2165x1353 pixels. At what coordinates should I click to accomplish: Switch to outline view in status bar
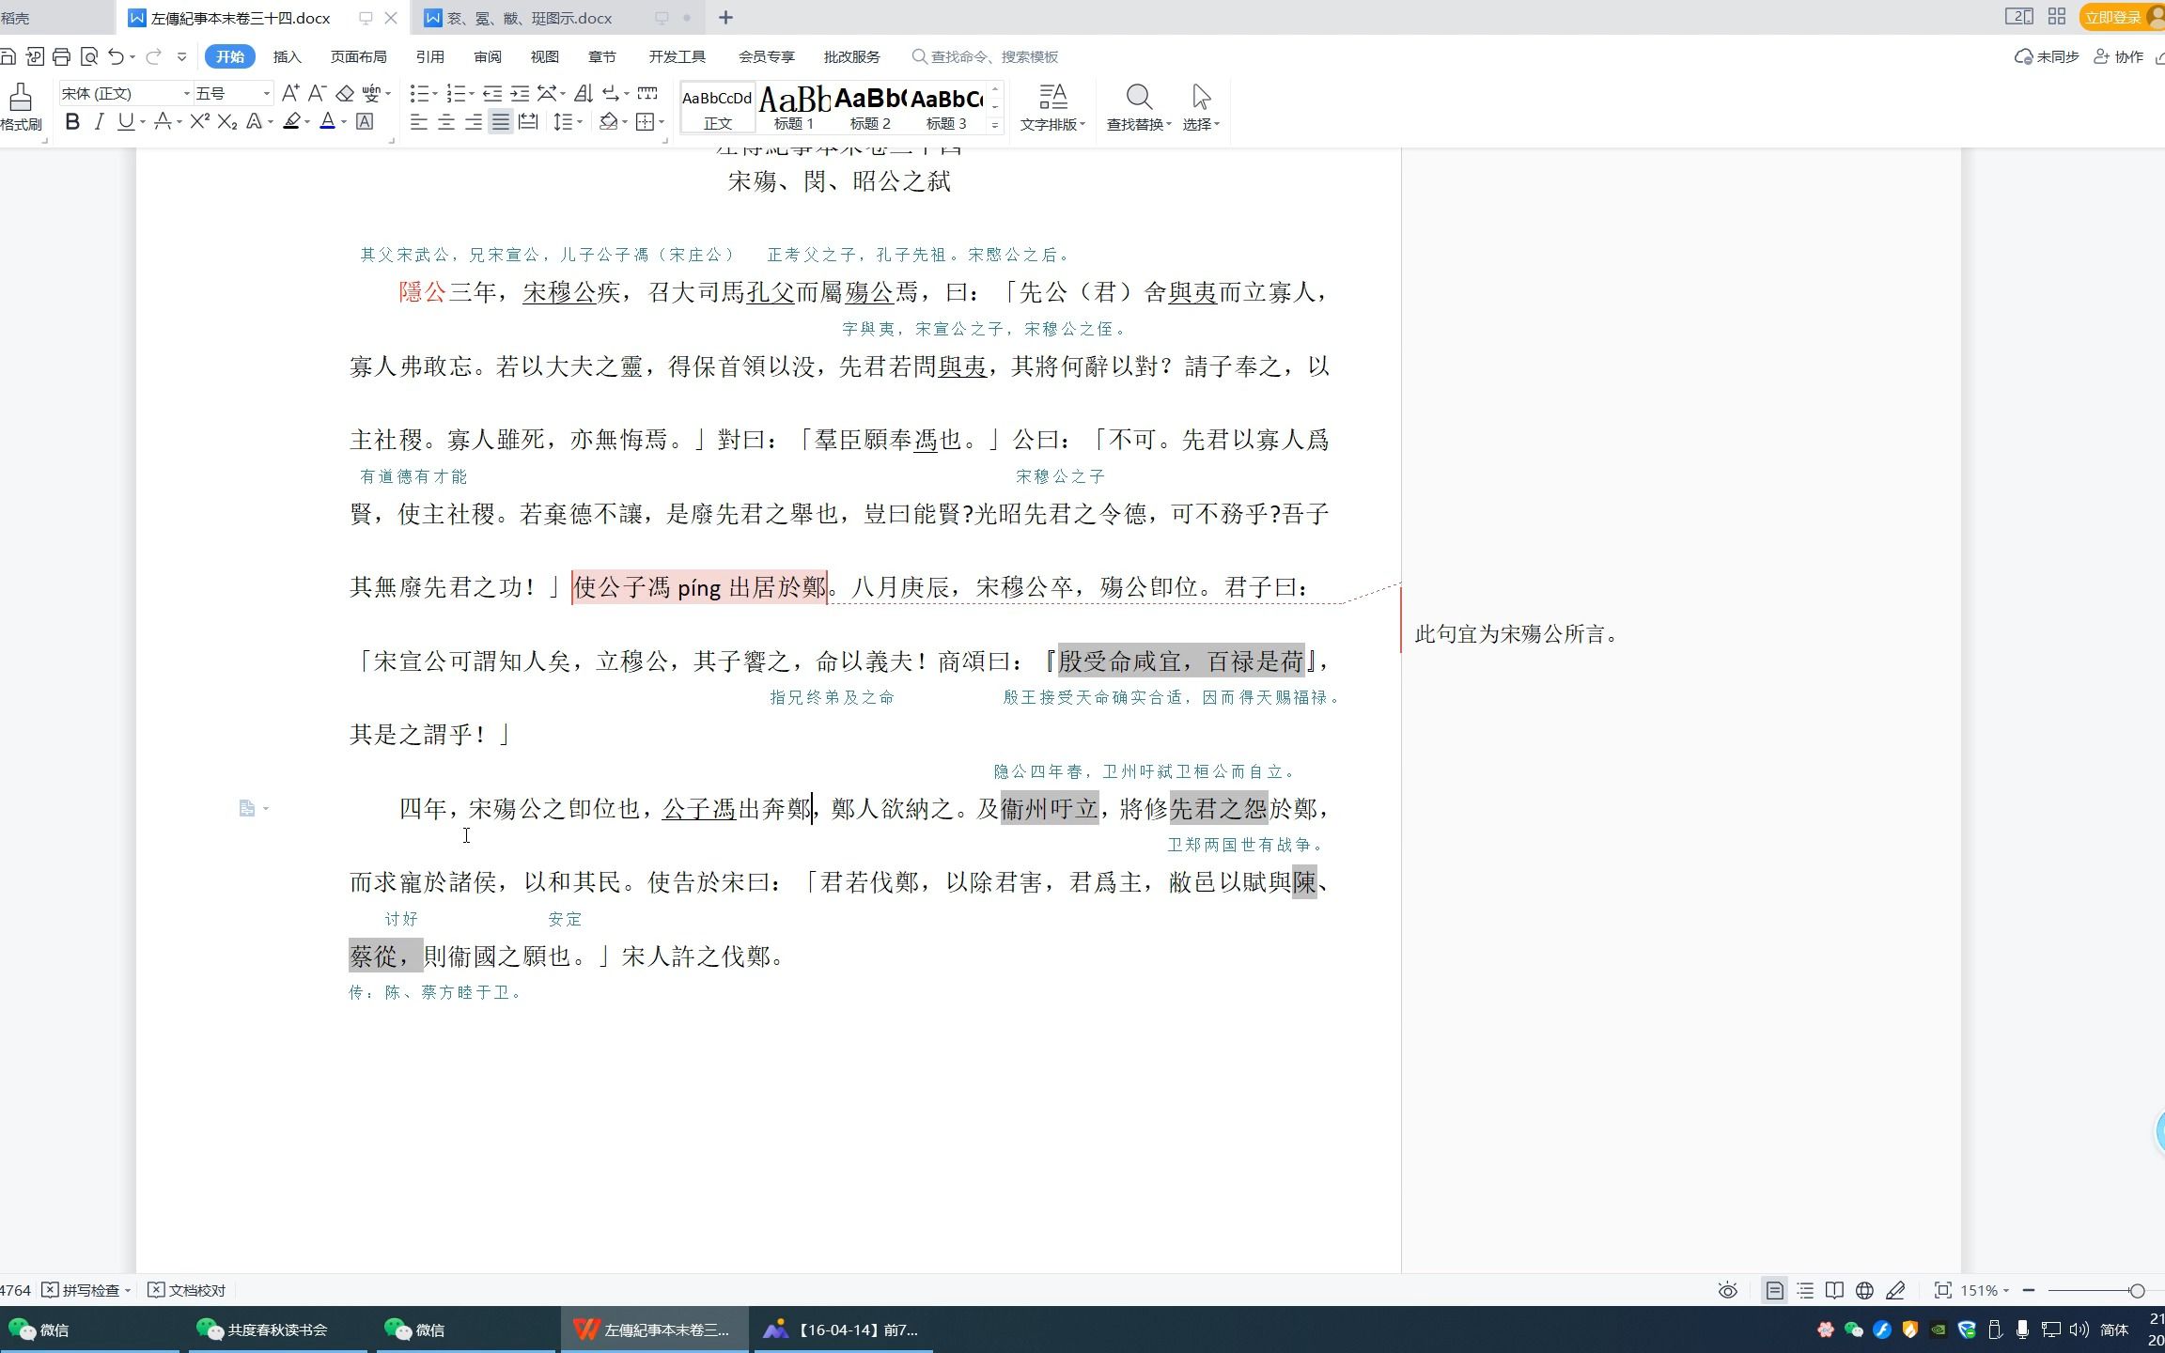pyautogui.click(x=1805, y=1290)
